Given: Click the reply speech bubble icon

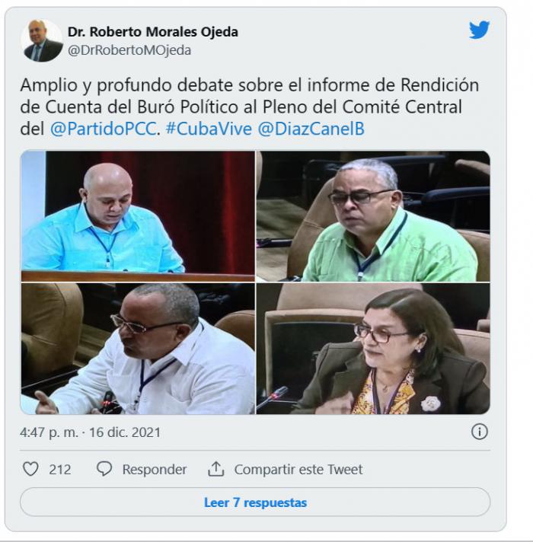Looking at the screenshot, I should coord(104,469).
